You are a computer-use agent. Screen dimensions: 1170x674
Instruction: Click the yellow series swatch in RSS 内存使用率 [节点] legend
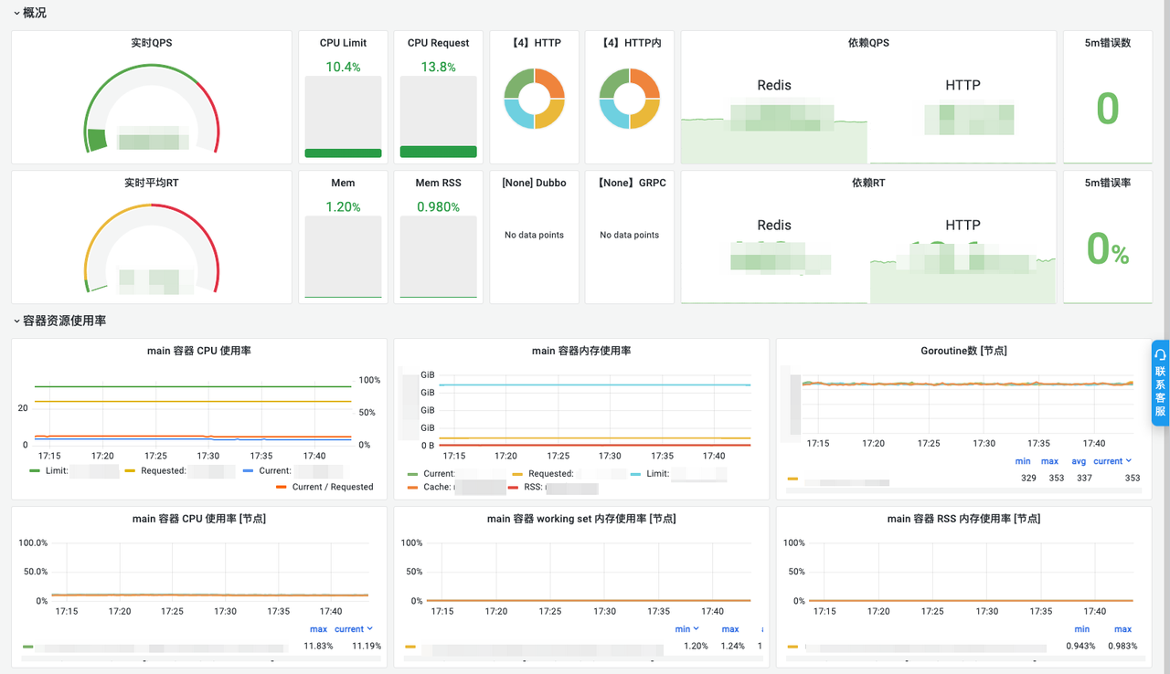click(792, 646)
